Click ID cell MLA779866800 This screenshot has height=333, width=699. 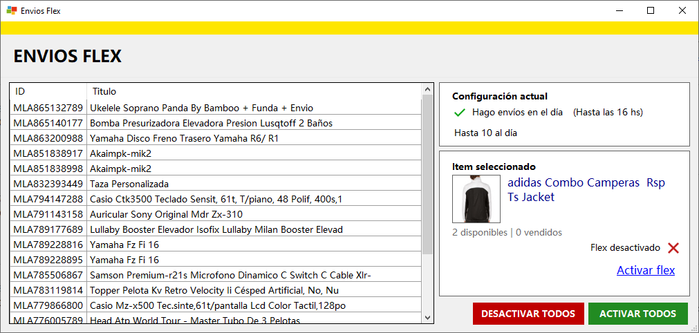[x=48, y=306]
